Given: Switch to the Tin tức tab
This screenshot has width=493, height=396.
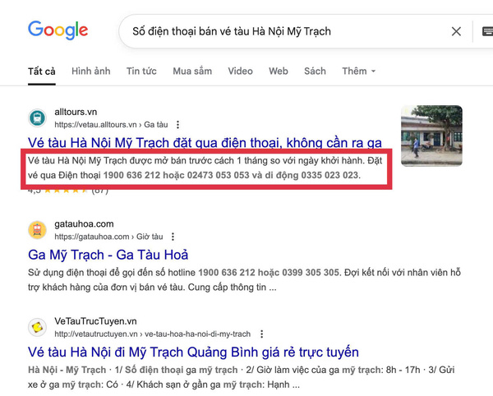Looking at the screenshot, I should [141, 71].
